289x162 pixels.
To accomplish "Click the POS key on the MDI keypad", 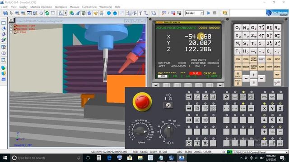I will [x=238, y=59].
